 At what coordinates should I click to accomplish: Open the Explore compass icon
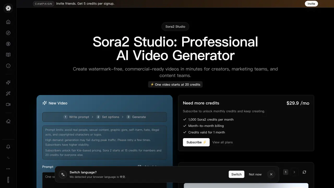8,33
